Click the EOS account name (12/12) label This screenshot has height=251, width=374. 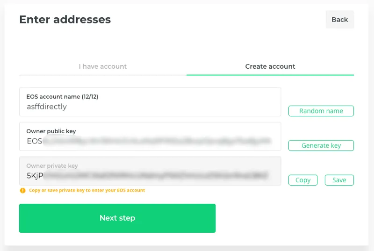click(62, 97)
